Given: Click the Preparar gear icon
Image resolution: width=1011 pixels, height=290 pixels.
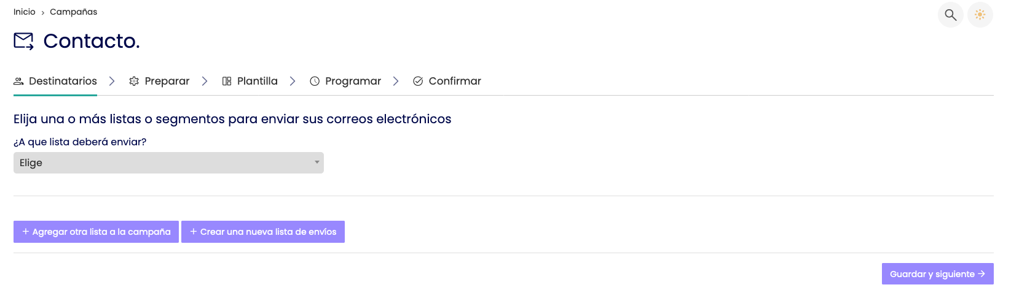Looking at the screenshot, I should point(134,81).
